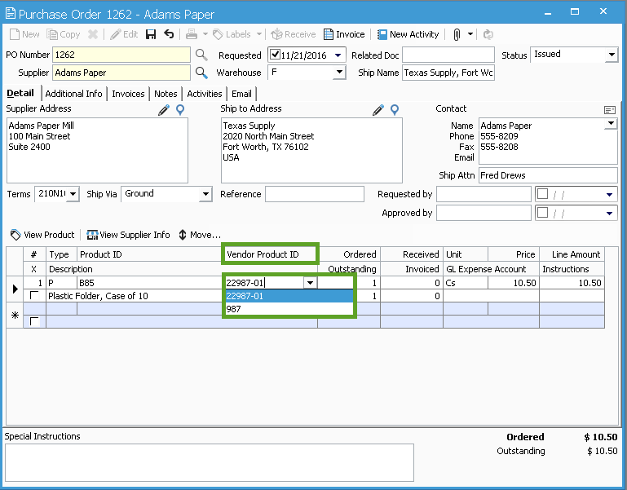Click Product ID cell B85

(x=149, y=283)
